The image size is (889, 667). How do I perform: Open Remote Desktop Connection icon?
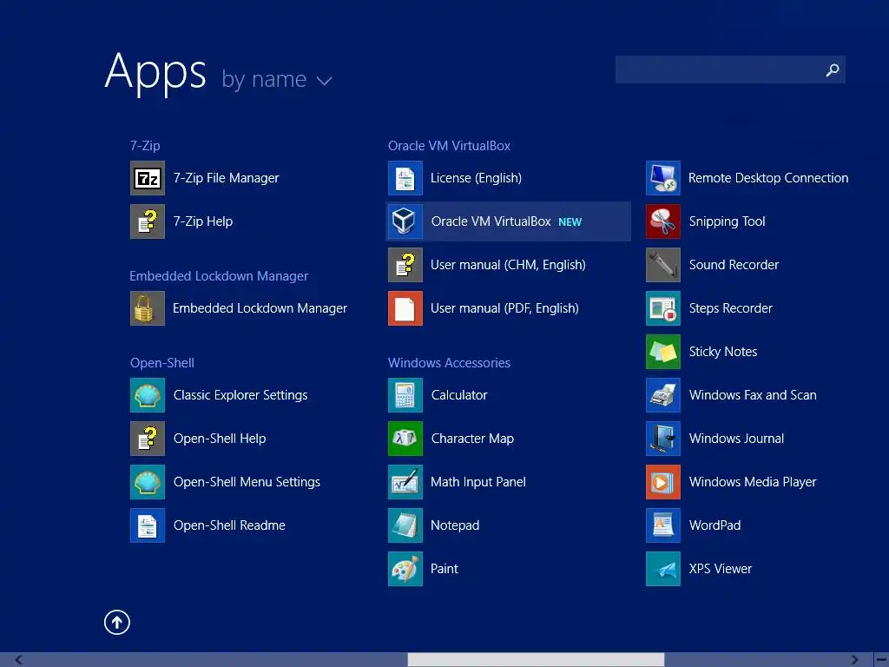click(x=663, y=178)
